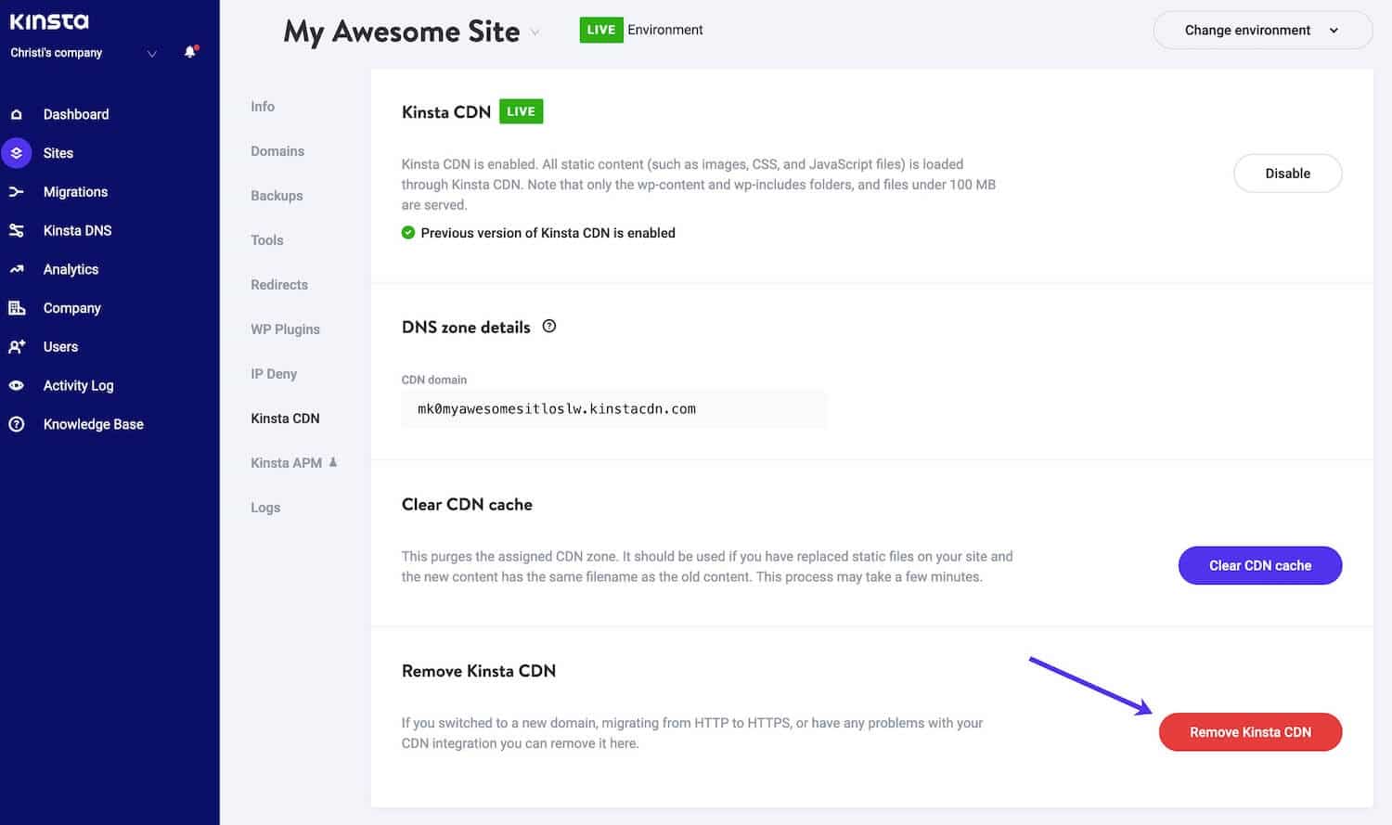Click the CDN domain field
Viewport: 1392px width, 825px height.
tap(613, 409)
